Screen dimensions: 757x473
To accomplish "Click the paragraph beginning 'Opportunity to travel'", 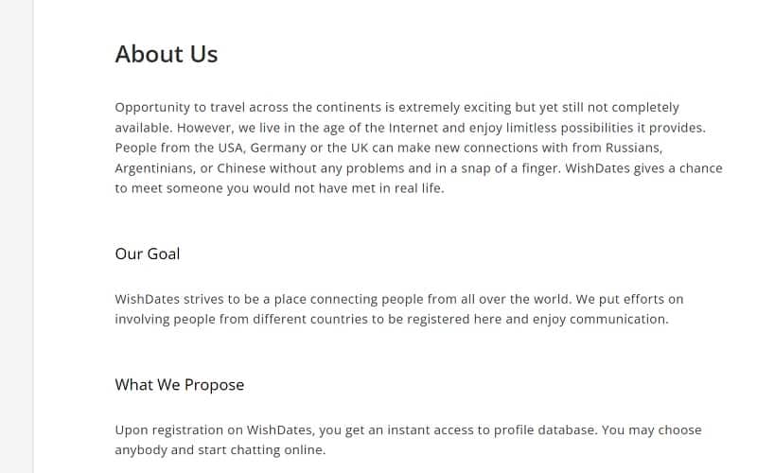I will tap(418, 148).
